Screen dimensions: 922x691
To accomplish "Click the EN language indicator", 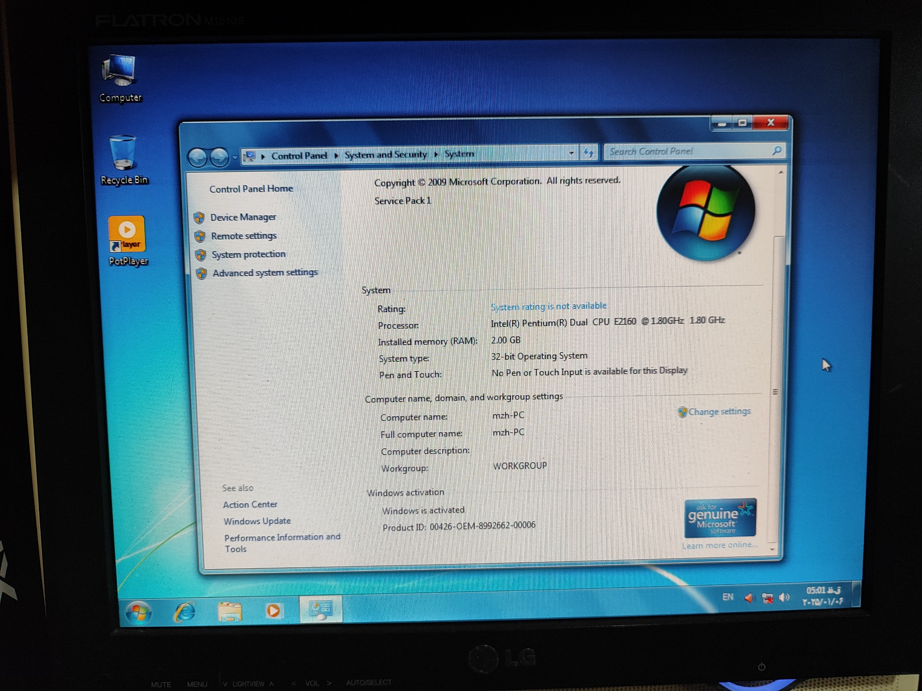I will click(728, 597).
